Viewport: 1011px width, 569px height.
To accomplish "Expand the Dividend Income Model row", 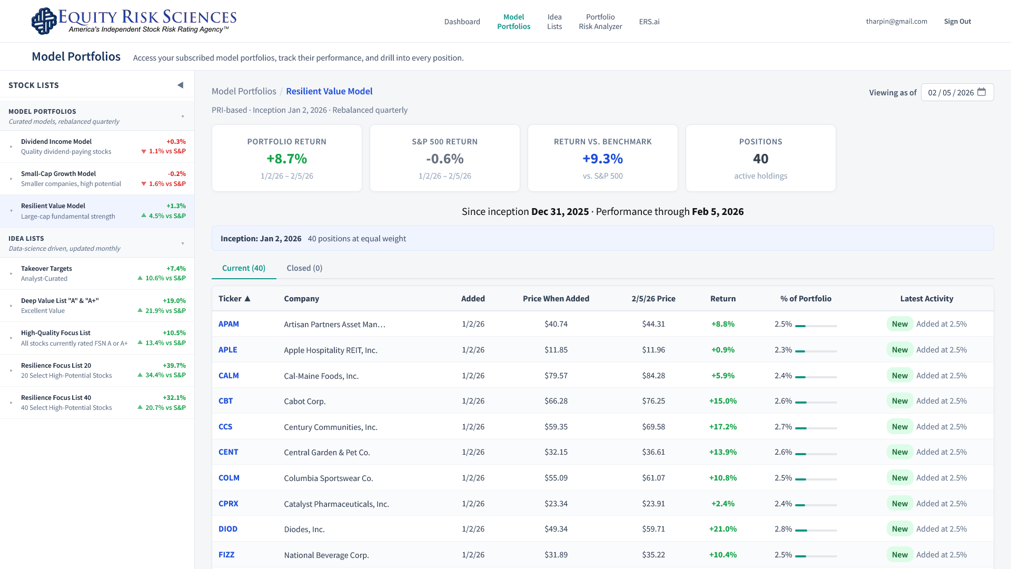I will (11, 146).
